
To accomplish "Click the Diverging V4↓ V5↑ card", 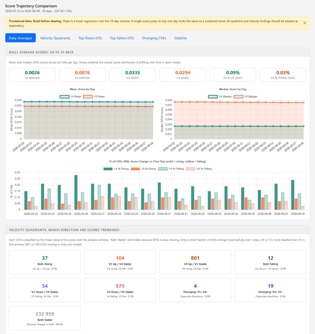I will (x=270, y=290).
